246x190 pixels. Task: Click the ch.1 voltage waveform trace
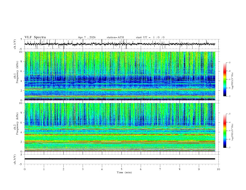coord(120,44)
